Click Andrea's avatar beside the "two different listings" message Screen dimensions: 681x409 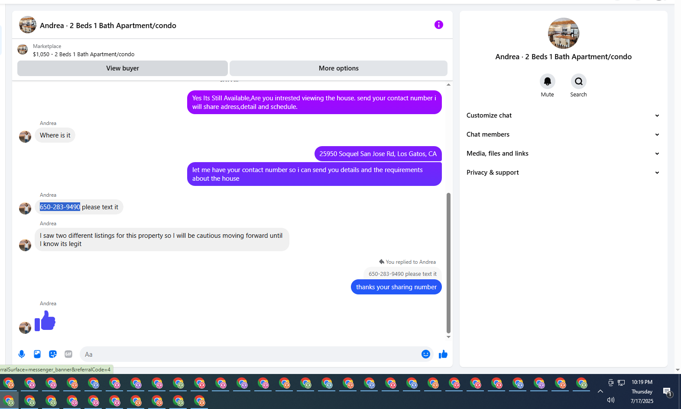(x=25, y=245)
